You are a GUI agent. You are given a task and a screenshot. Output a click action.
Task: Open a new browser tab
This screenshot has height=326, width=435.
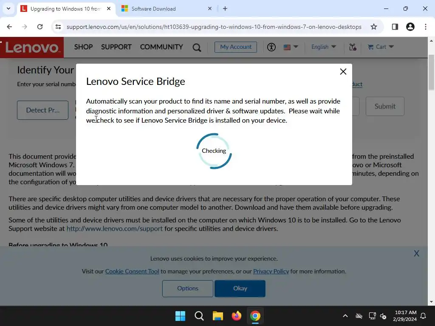click(x=225, y=8)
